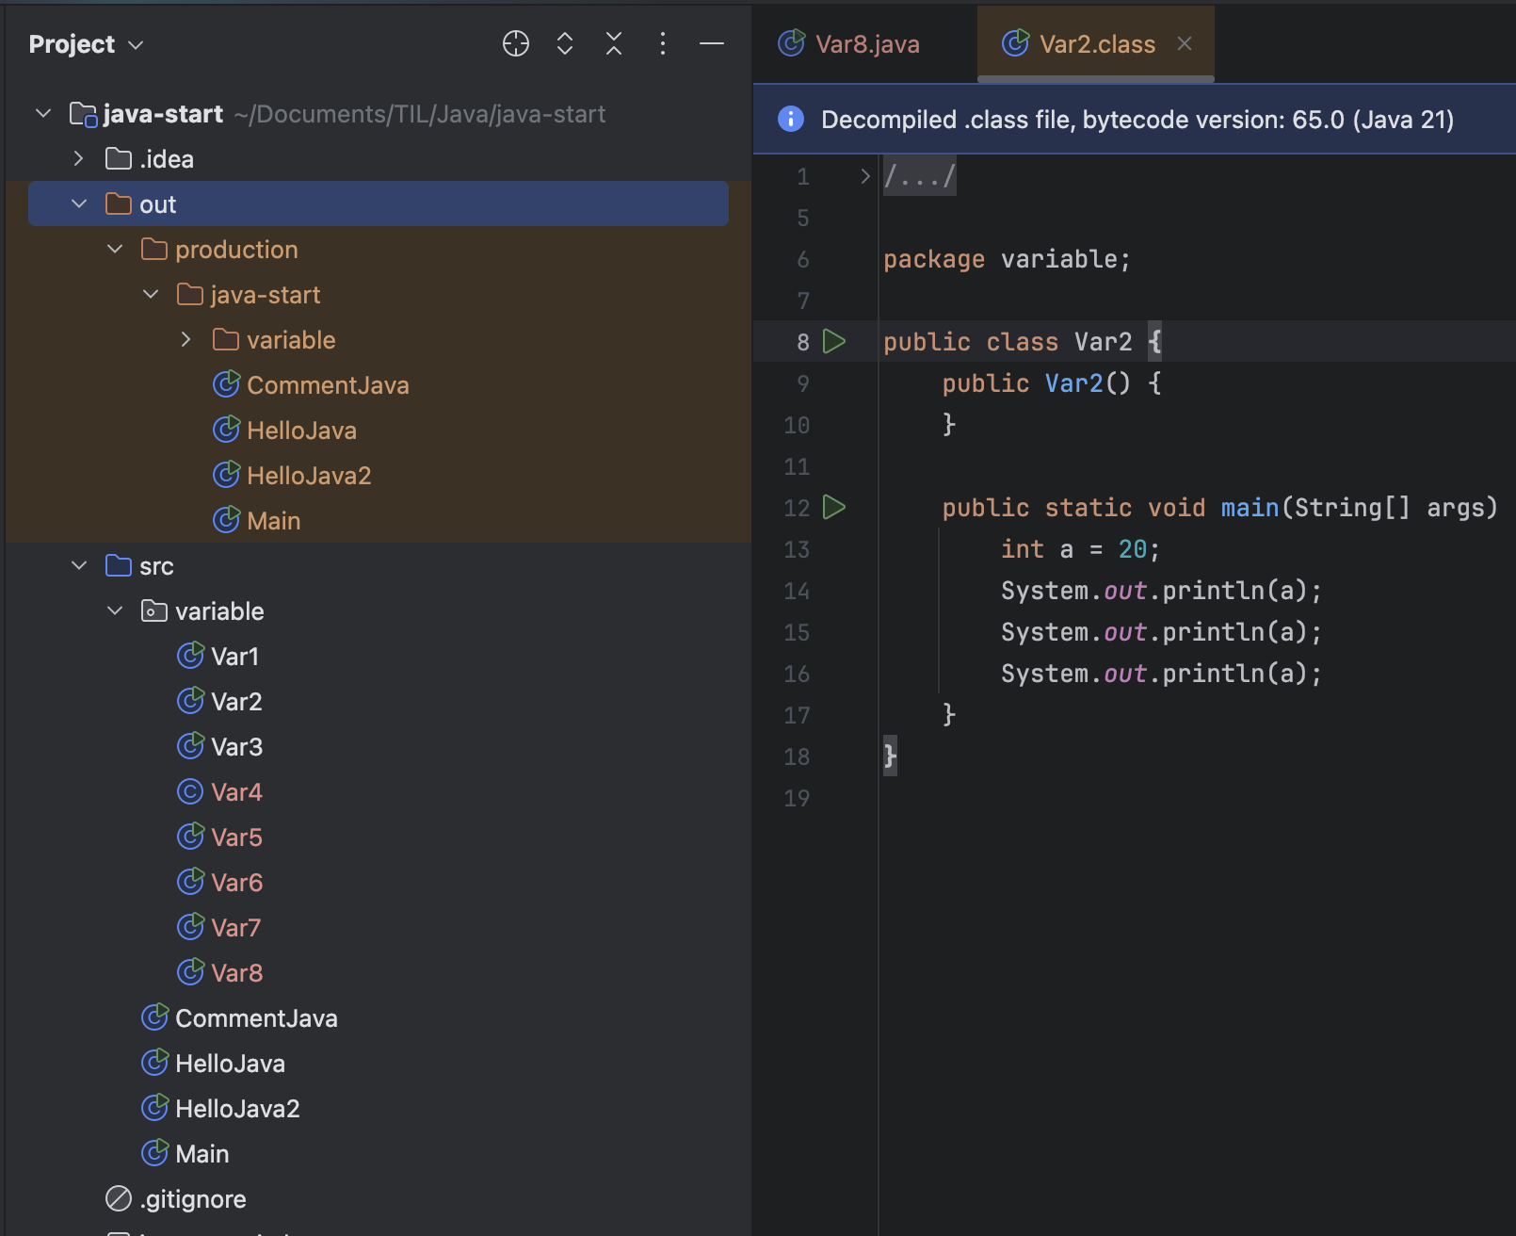Click Var3 class icon

tap(190, 746)
